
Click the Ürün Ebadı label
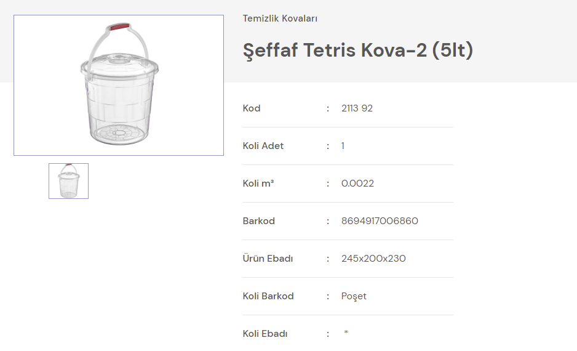268,259
